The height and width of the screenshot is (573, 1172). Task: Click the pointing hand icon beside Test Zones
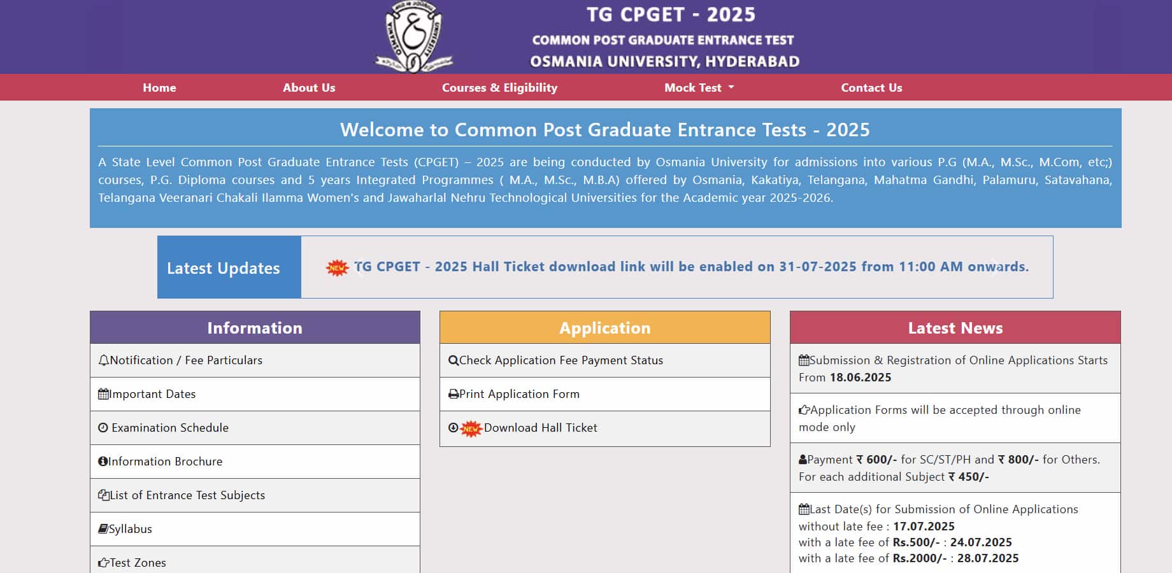pyautogui.click(x=103, y=563)
